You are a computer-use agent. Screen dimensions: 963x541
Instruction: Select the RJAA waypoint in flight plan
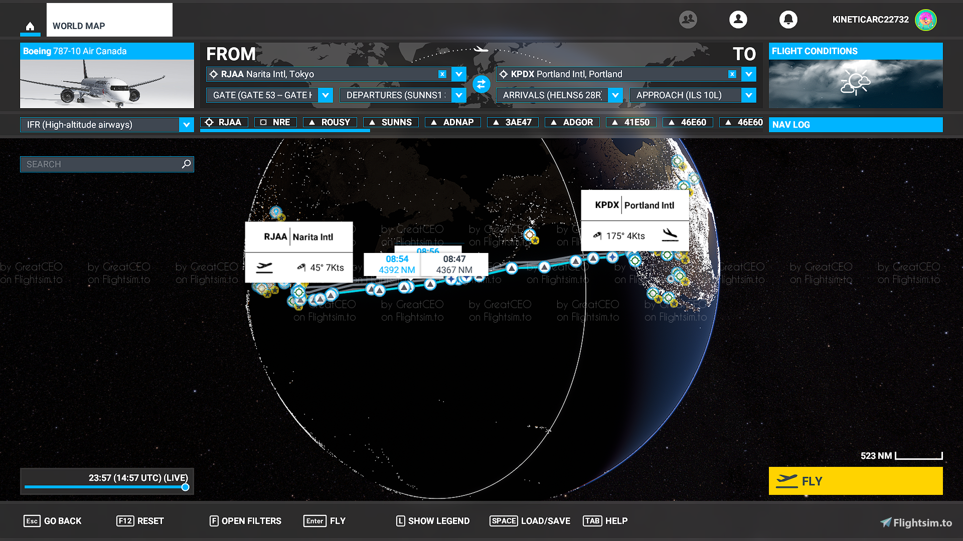point(224,122)
